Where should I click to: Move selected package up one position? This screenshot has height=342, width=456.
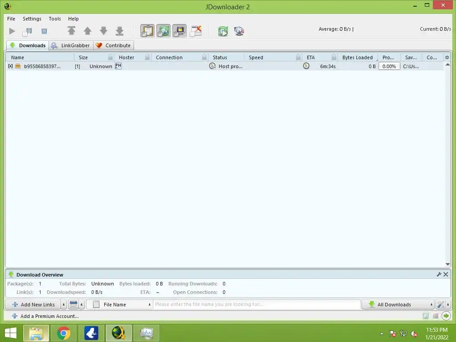88,31
